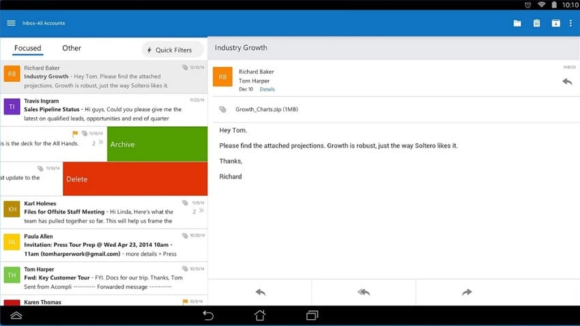Screen dimensions: 580x326
Task: Tap Reply All in bottom action bar
Action: point(364,292)
